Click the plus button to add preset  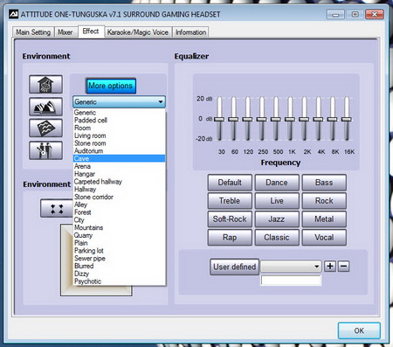click(x=330, y=266)
